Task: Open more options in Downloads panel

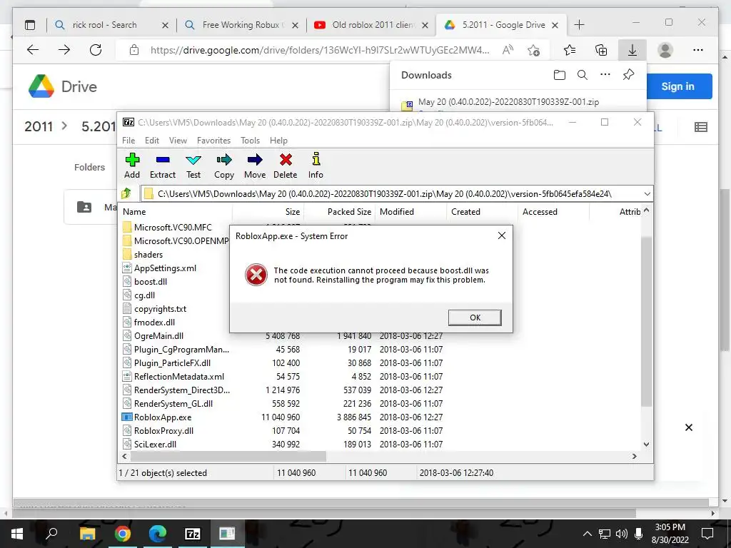Action: (605, 74)
